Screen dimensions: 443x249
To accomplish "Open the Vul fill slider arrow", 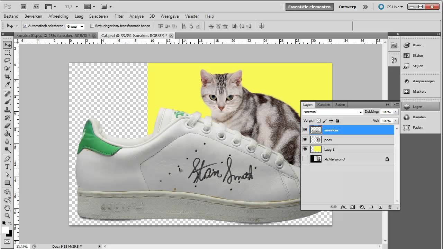I will [x=395, y=121].
